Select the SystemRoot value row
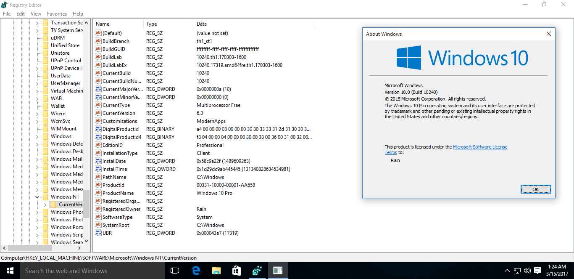The height and width of the screenshot is (279, 574). [x=204, y=225]
